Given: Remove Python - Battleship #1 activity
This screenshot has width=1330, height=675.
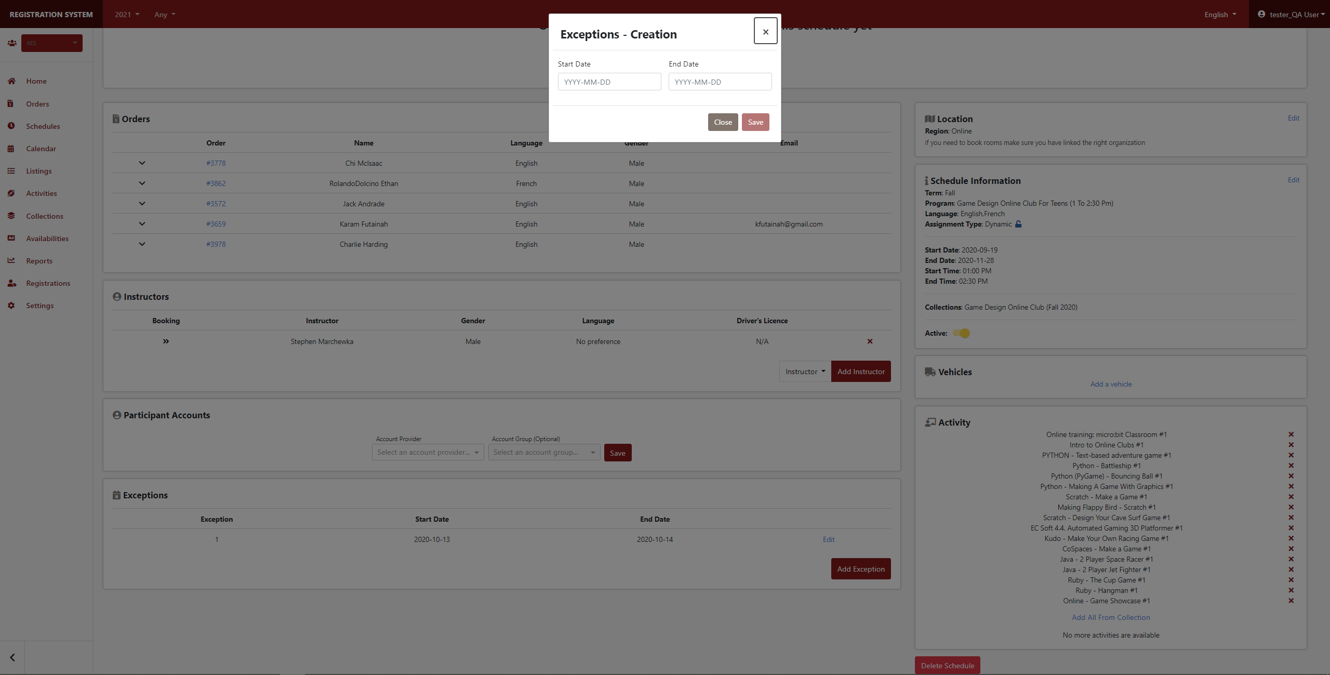Looking at the screenshot, I should tap(1291, 466).
